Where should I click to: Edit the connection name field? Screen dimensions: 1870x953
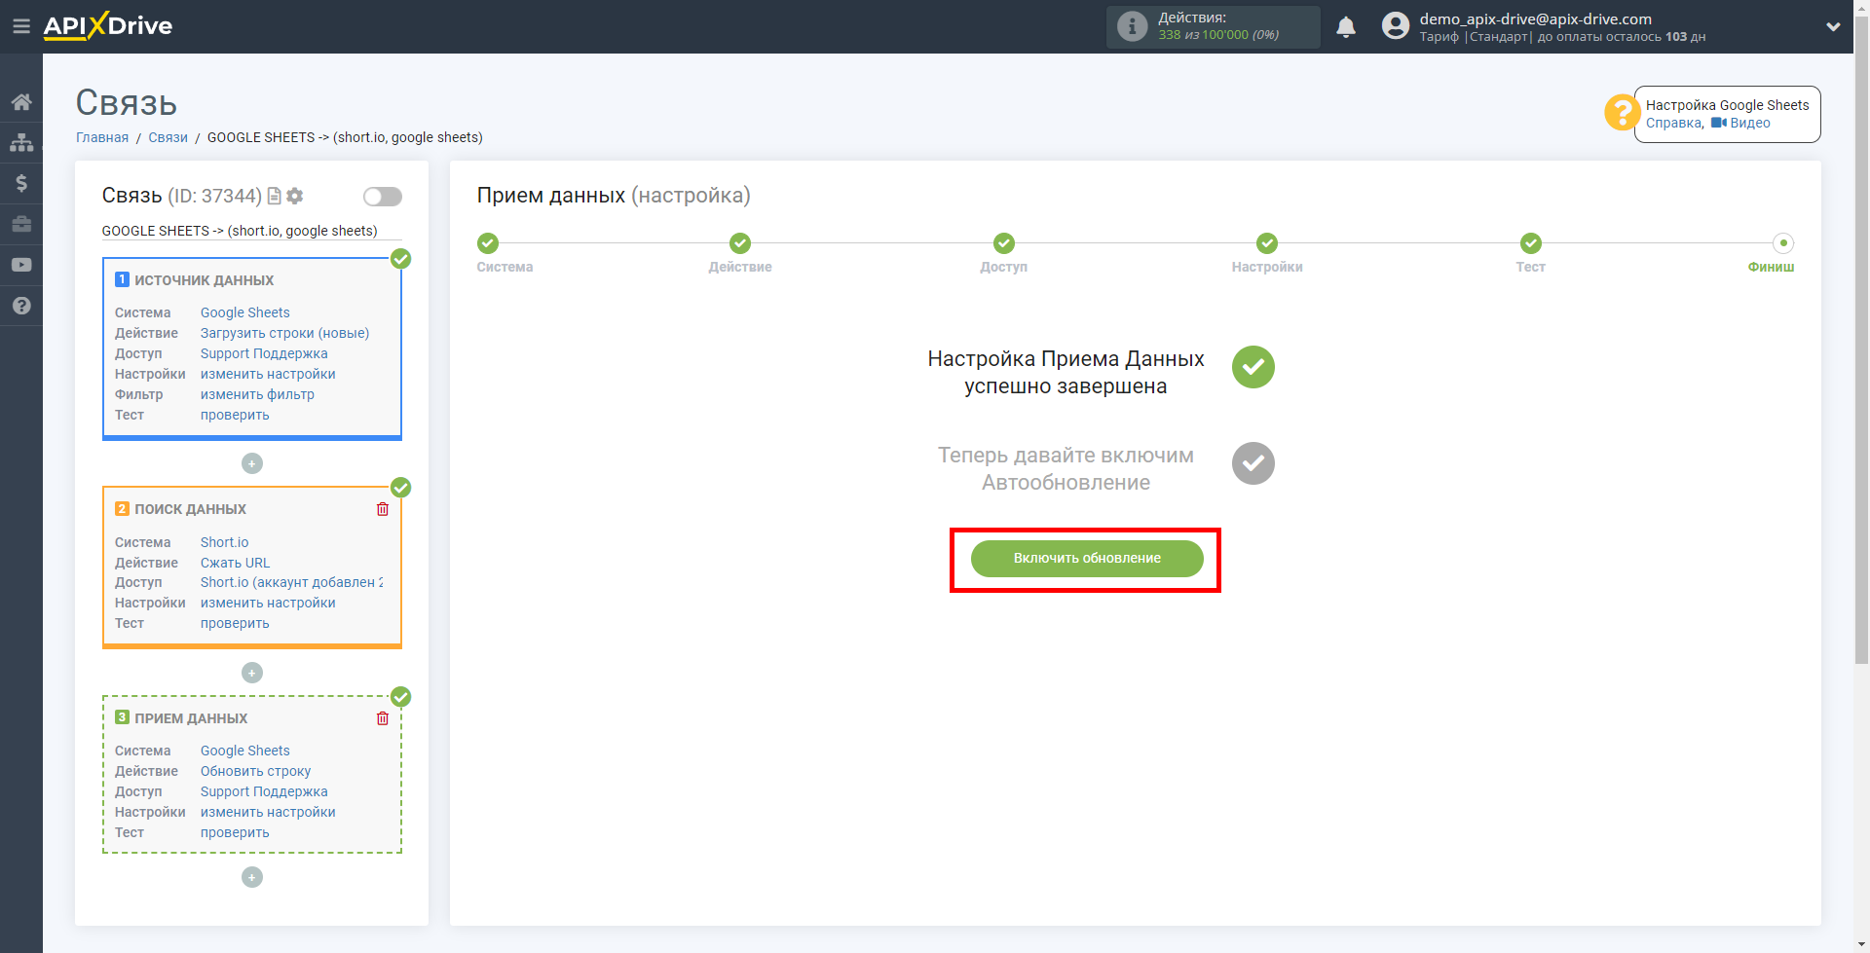[x=251, y=231]
